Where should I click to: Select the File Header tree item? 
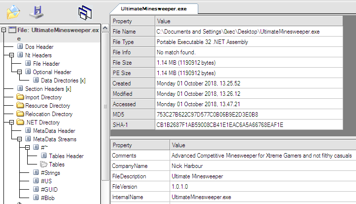pyautogui.click(x=46, y=64)
